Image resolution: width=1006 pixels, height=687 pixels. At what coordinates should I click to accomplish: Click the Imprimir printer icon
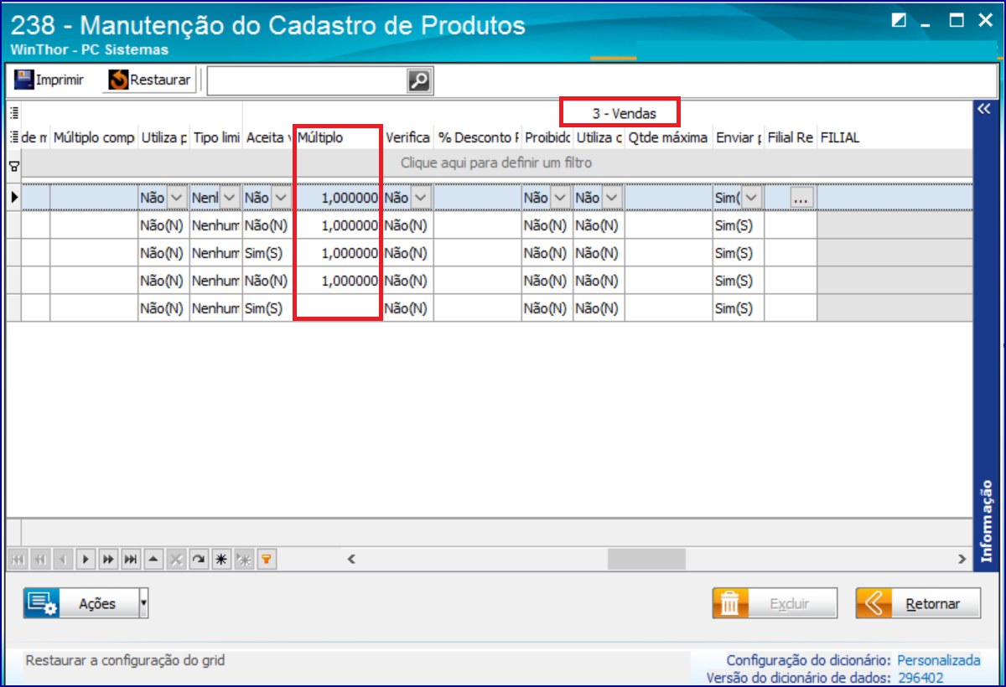(x=23, y=80)
